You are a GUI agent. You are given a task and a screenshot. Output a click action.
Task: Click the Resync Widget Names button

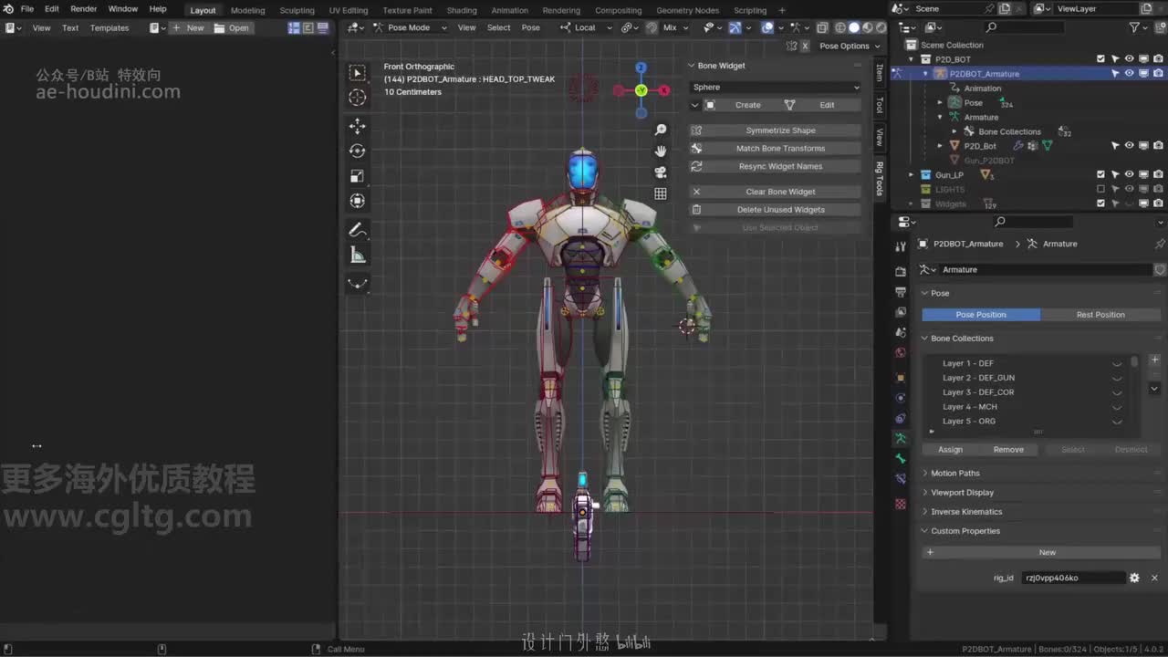pos(775,166)
